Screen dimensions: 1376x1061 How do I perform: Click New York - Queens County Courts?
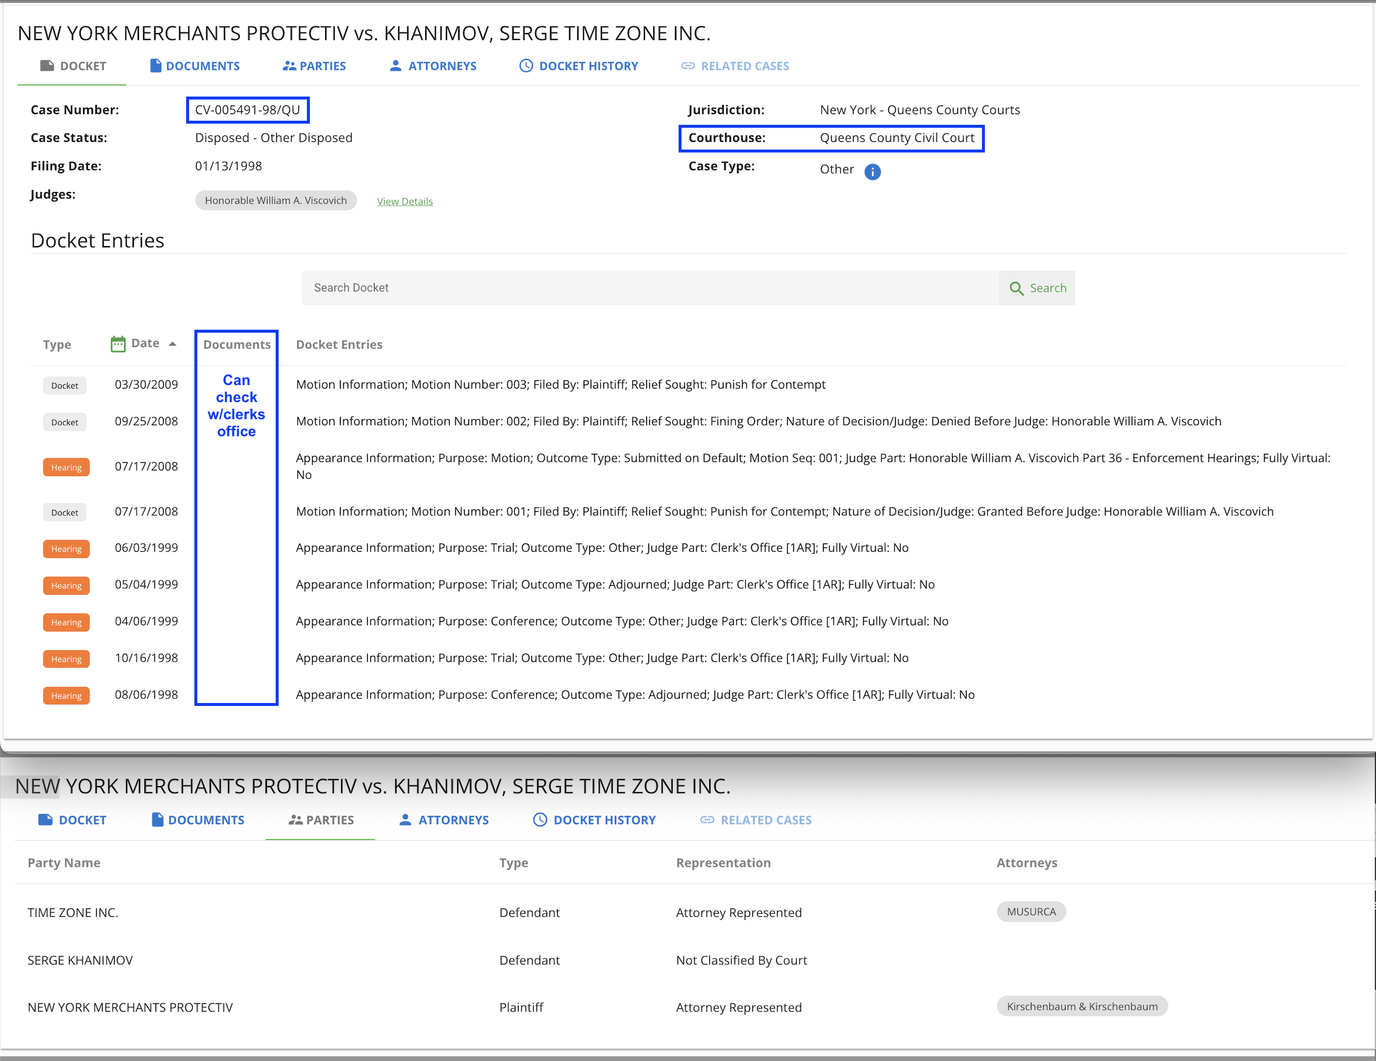point(920,110)
